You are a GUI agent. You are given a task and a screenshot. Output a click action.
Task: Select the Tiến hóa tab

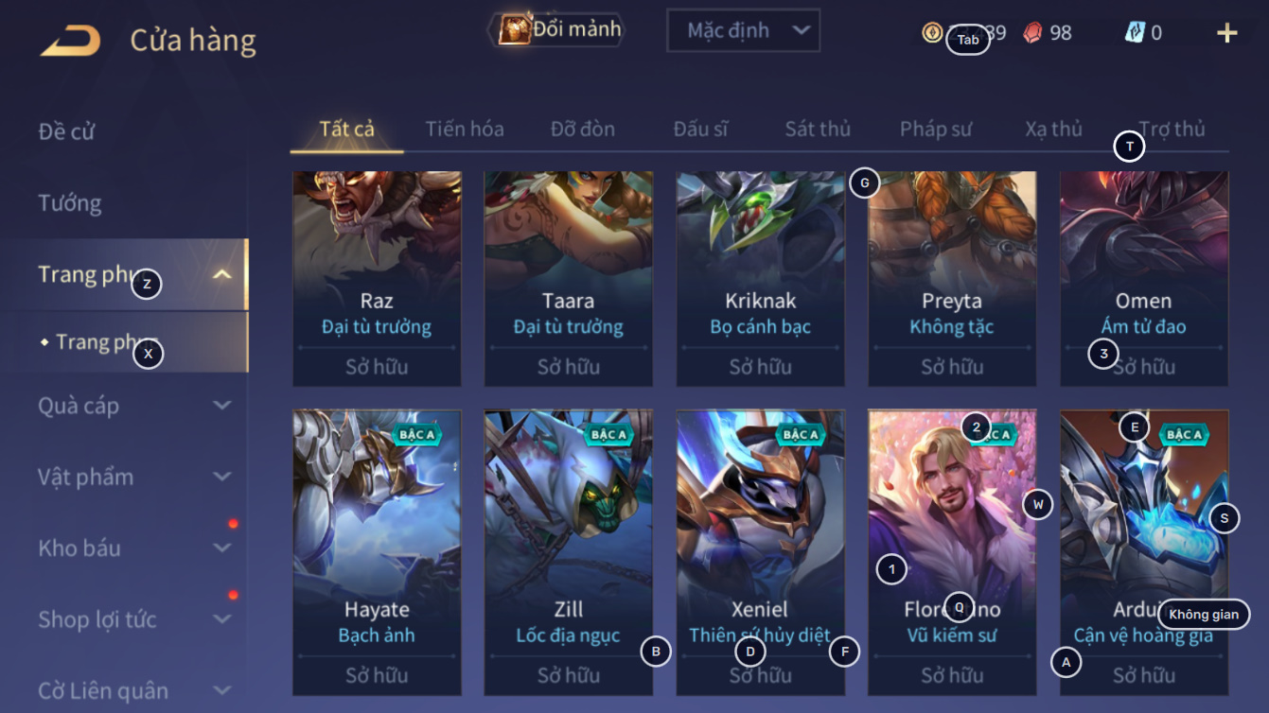coord(465,129)
